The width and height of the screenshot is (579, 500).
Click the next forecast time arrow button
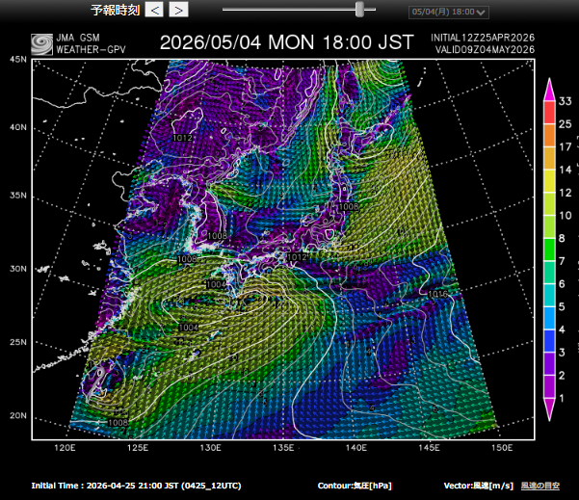178,10
